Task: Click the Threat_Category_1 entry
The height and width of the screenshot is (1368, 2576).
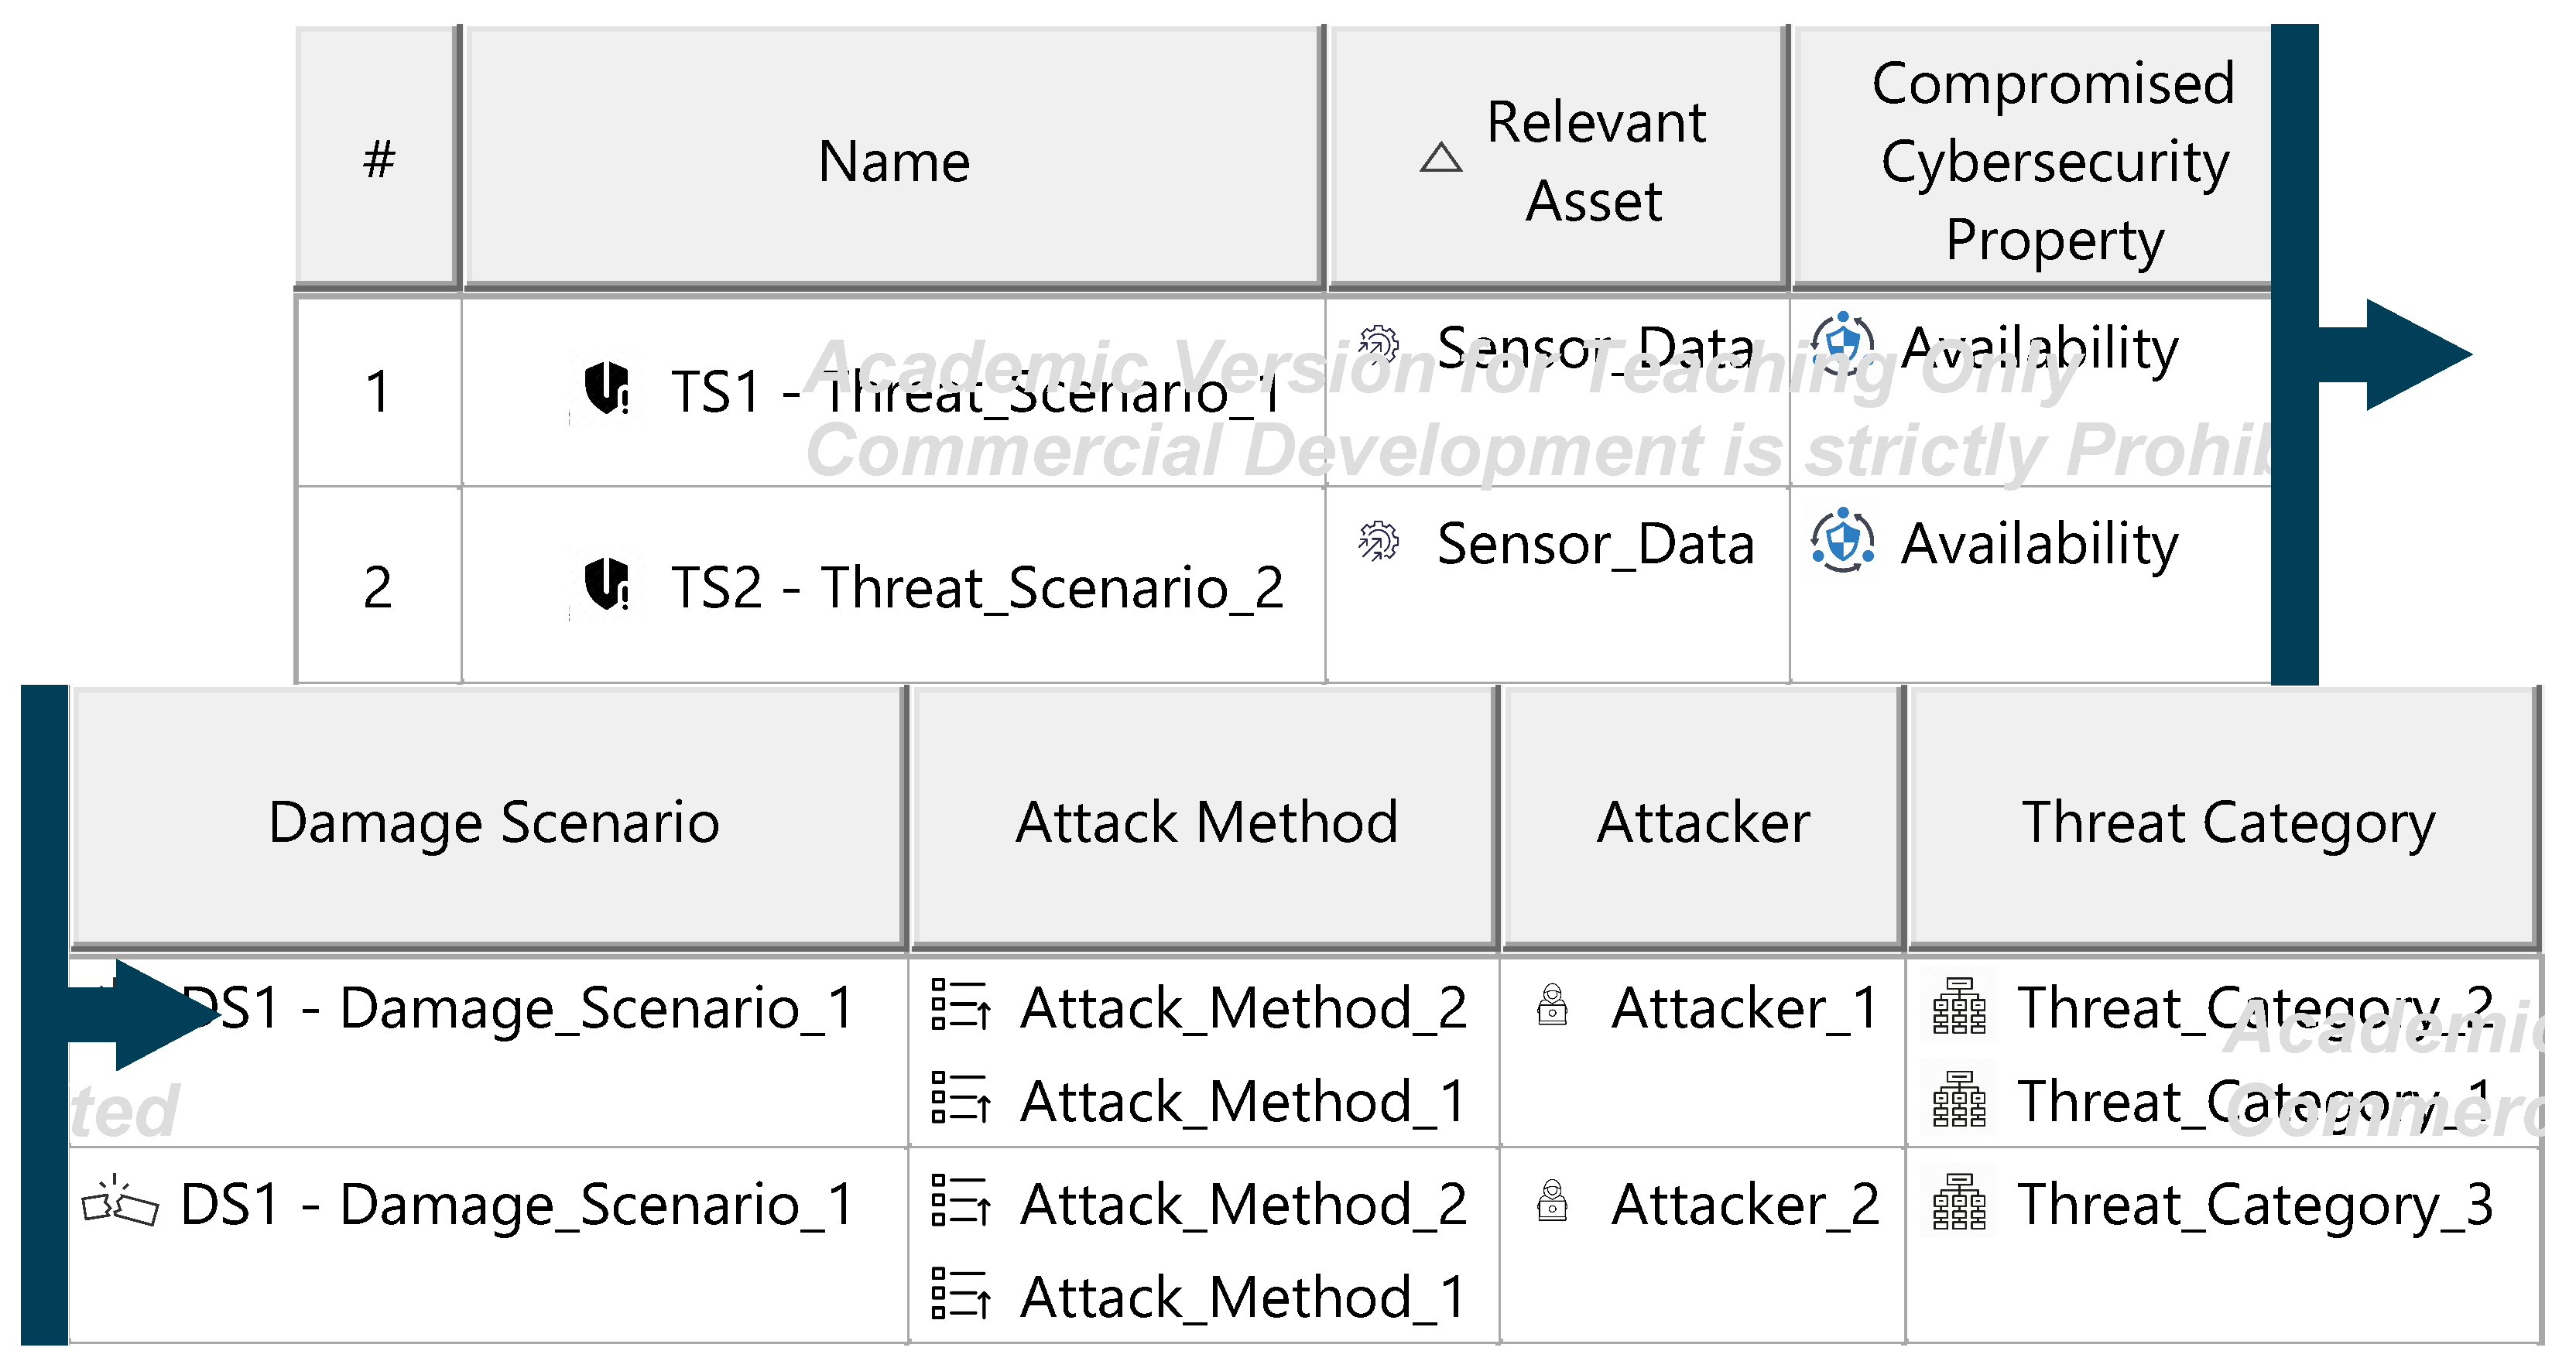Action: pyautogui.click(x=2253, y=1101)
